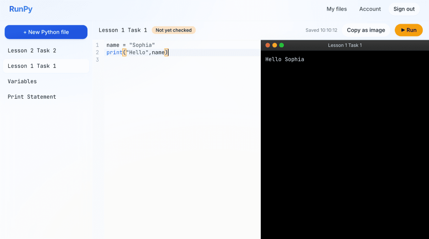The height and width of the screenshot is (239, 429).
Task: Close the output terminal with red dot
Action: click(268, 45)
